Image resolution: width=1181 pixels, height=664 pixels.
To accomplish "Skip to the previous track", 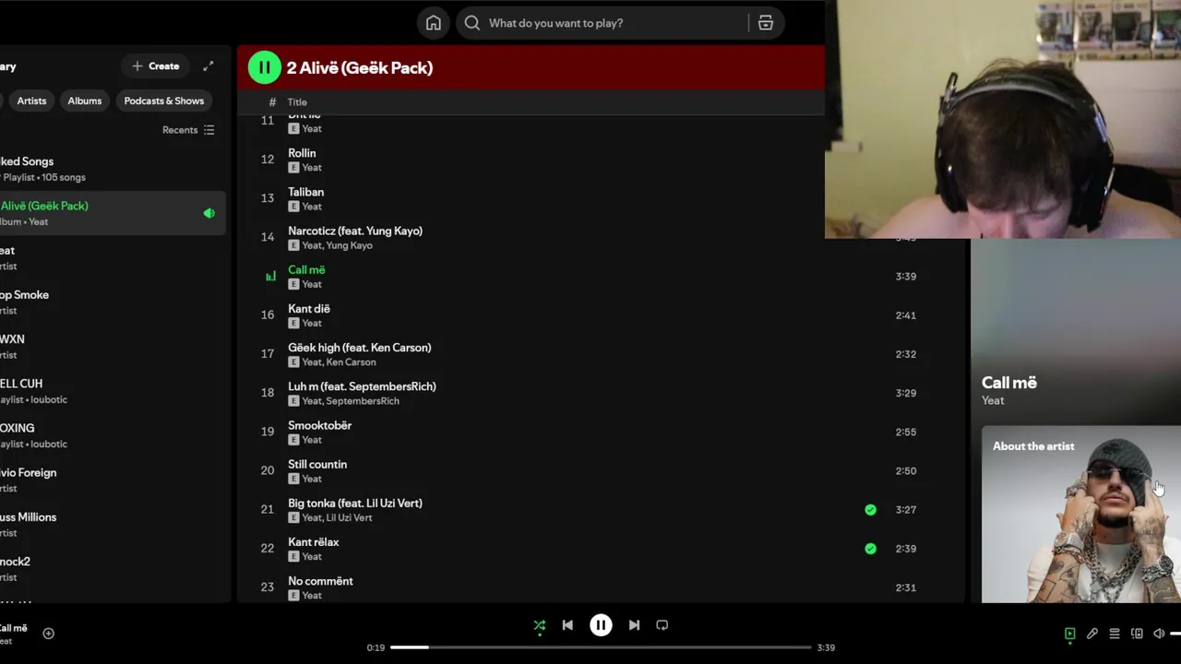I will (567, 625).
